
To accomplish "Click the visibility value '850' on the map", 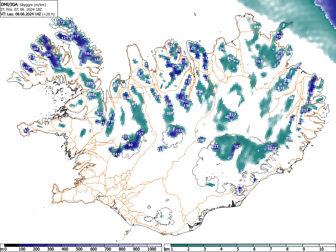I will tap(257, 27).
